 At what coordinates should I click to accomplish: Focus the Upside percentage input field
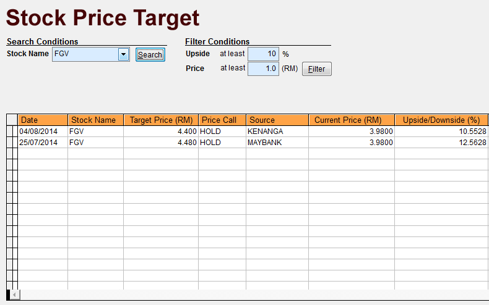[263, 54]
